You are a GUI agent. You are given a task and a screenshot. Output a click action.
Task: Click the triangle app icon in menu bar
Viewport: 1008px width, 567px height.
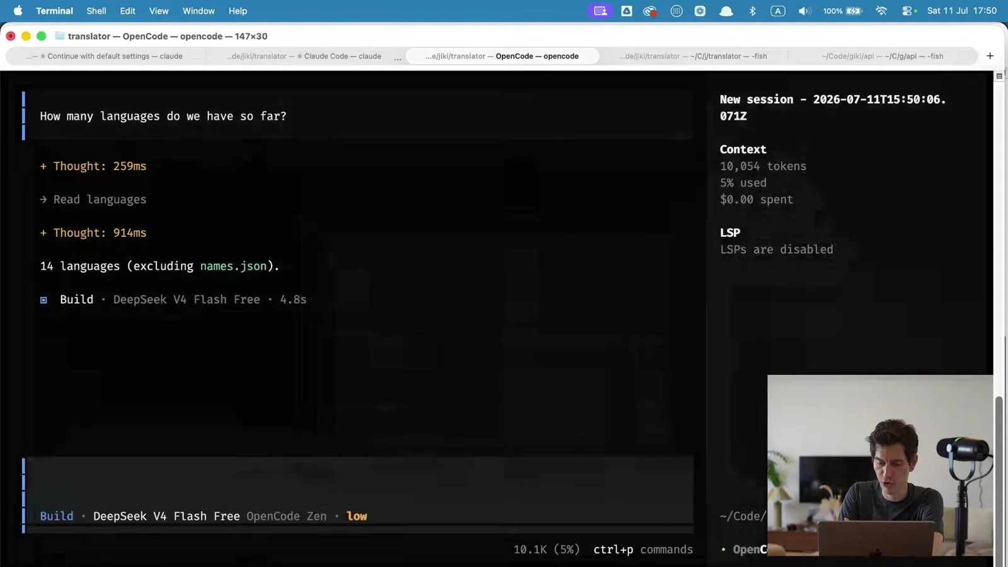click(x=626, y=11)
